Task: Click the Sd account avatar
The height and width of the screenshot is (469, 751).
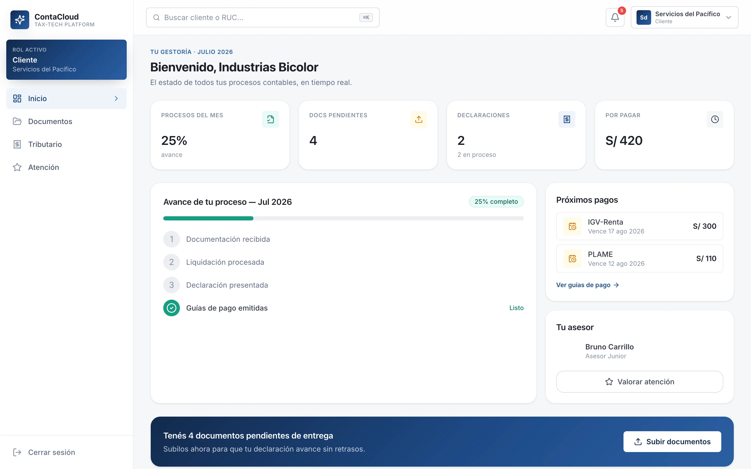Action: click(644, 17)
